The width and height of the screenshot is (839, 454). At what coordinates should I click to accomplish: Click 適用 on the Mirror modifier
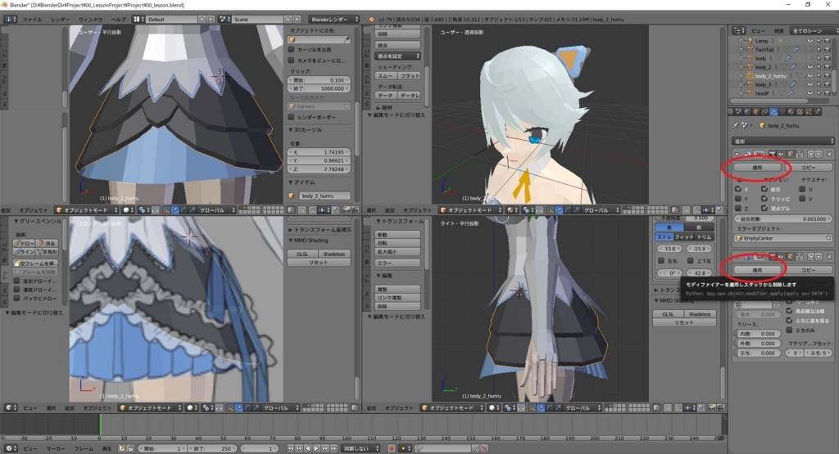coord(756,168)
